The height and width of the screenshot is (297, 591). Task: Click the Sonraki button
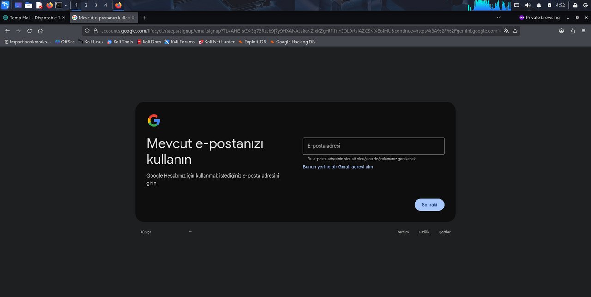tap(429, 205)
